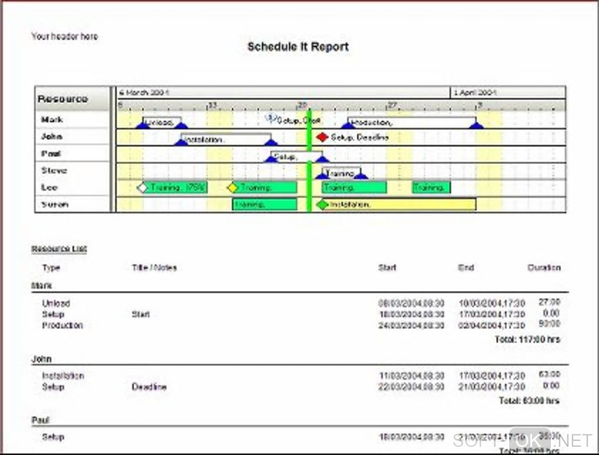Viewport: 599px width, 455px height.
Task: Click the Production entry under Mark
Action: [62, 325]
